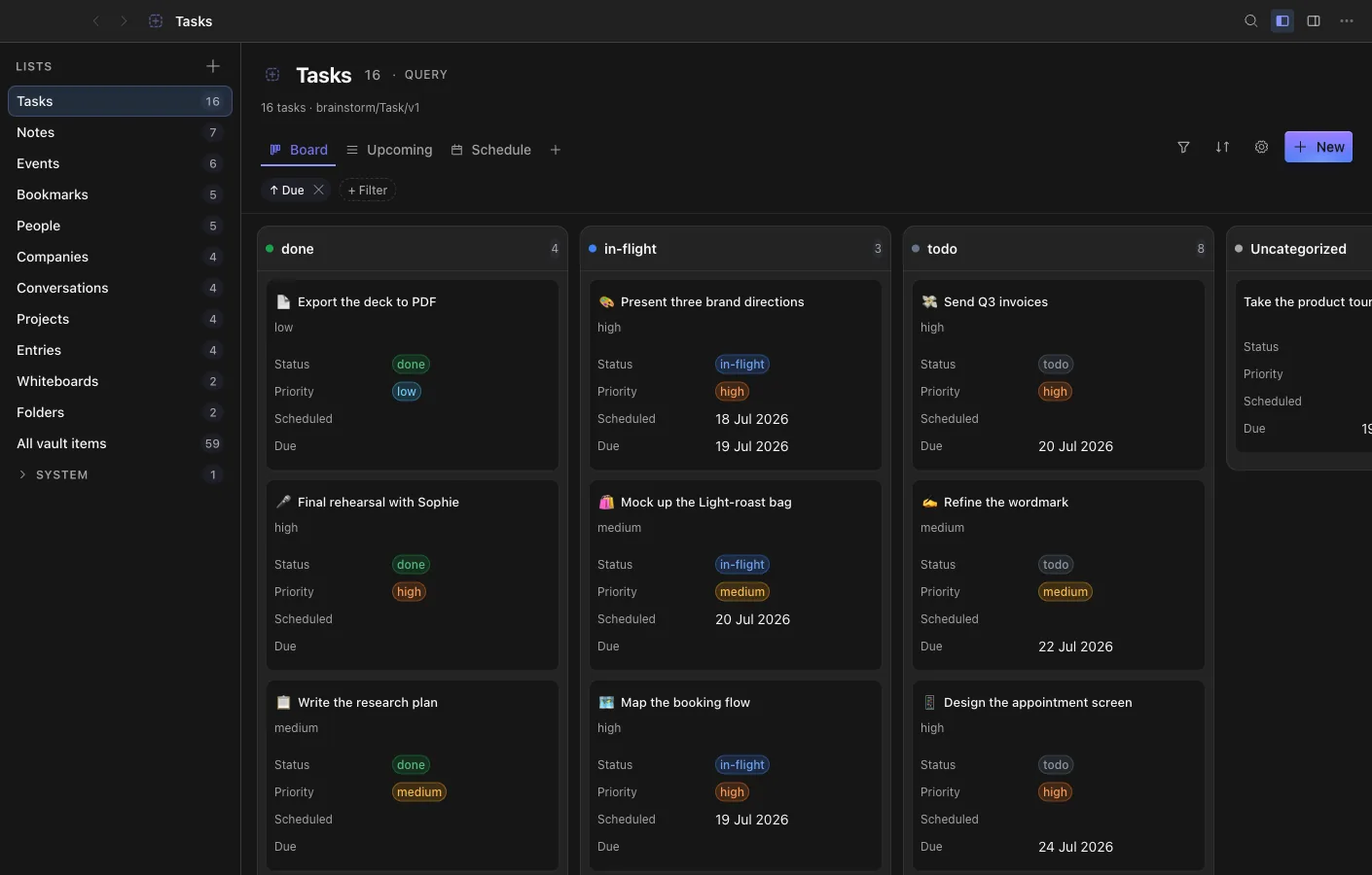Click the todo column header
1372x875 pixels.
coord(1059,249)
